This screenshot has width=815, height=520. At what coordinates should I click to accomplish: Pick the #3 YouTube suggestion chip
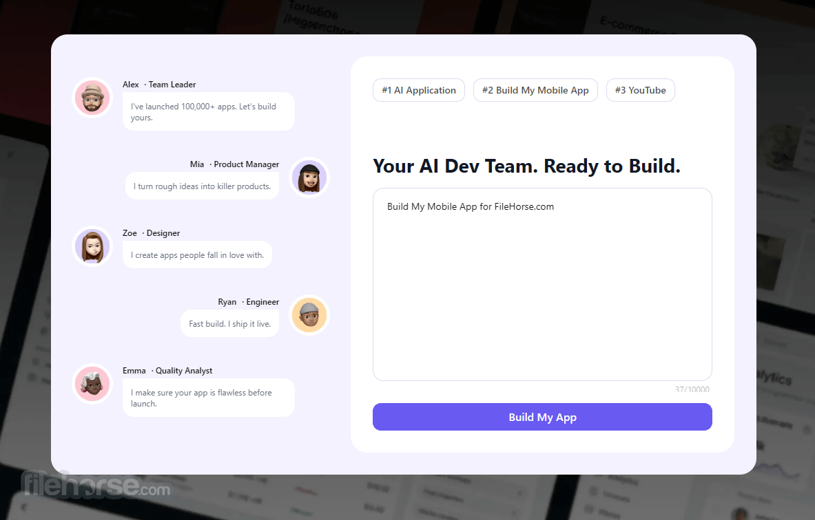click(641, 90)
